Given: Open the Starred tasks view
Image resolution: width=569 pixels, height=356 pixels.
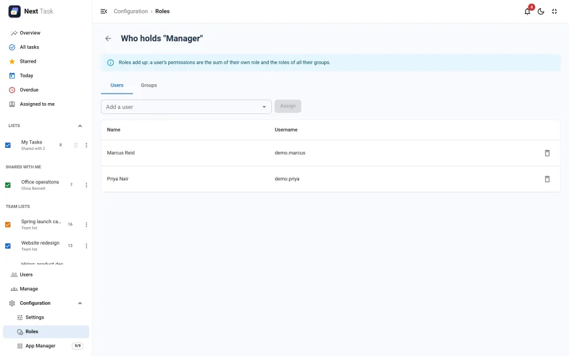Looking at the screenshot, I should click(46, 61).
